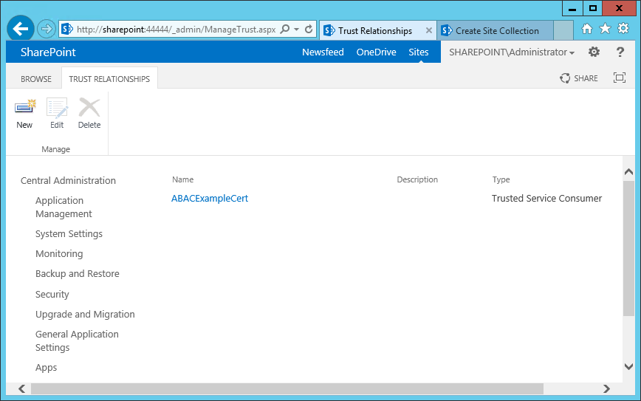
Task: Open SharePoint settings gear menu
Action: coord(594,52)
